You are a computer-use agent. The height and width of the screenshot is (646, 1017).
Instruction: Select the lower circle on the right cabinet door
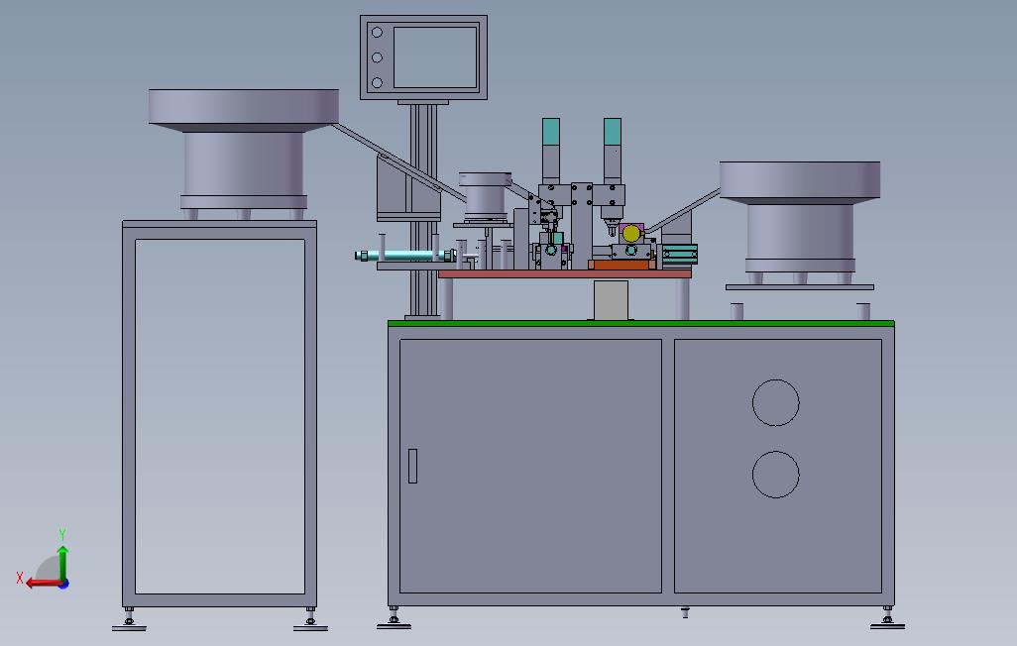coord(776,475)
